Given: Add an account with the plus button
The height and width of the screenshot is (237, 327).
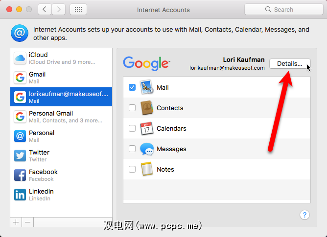Looking at the screenshot, I should 16,222.
